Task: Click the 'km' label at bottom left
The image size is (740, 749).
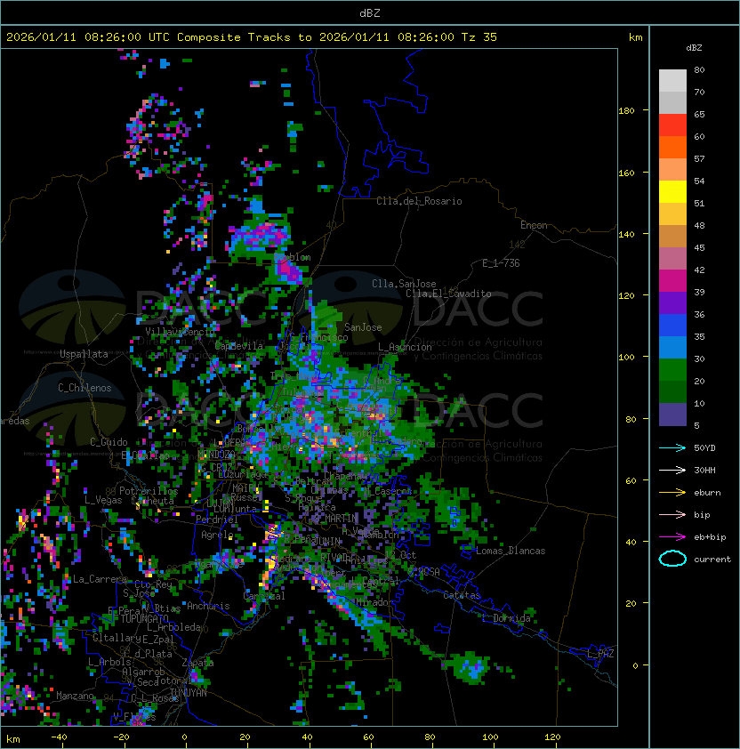Action: pyautogui.click(x=13, y=739)
